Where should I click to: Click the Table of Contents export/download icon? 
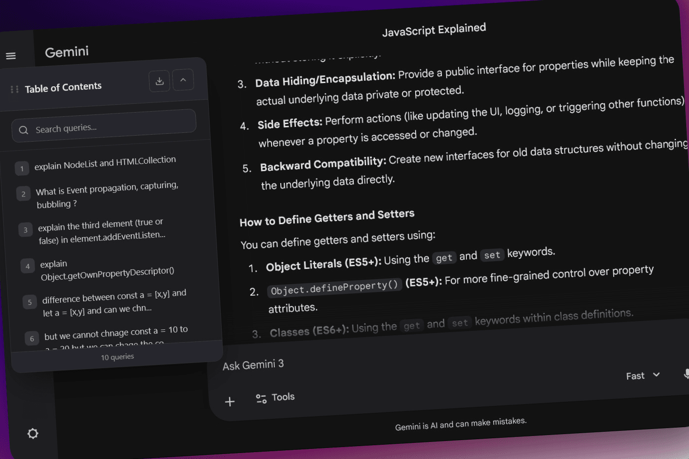click(159, 80)
